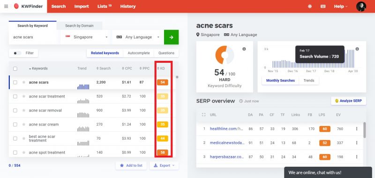Click the acne scars keyword input field

point(33,37)
